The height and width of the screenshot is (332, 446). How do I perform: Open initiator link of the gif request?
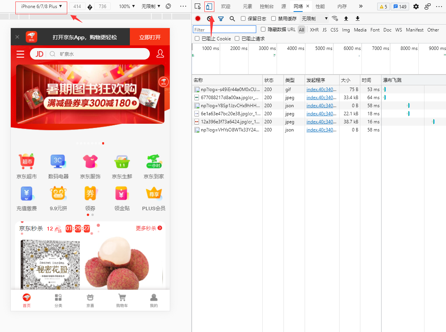point(322,89)
